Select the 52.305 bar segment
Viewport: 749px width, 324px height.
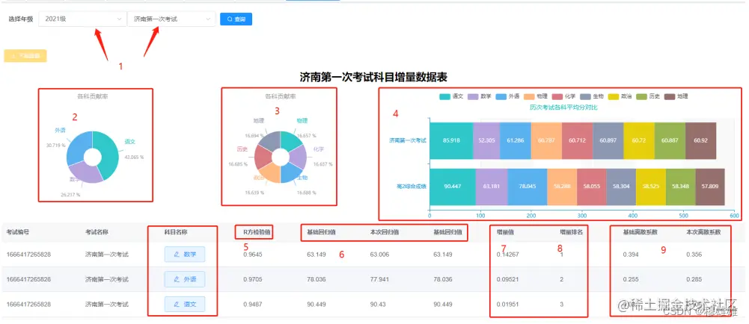(487, 140)
